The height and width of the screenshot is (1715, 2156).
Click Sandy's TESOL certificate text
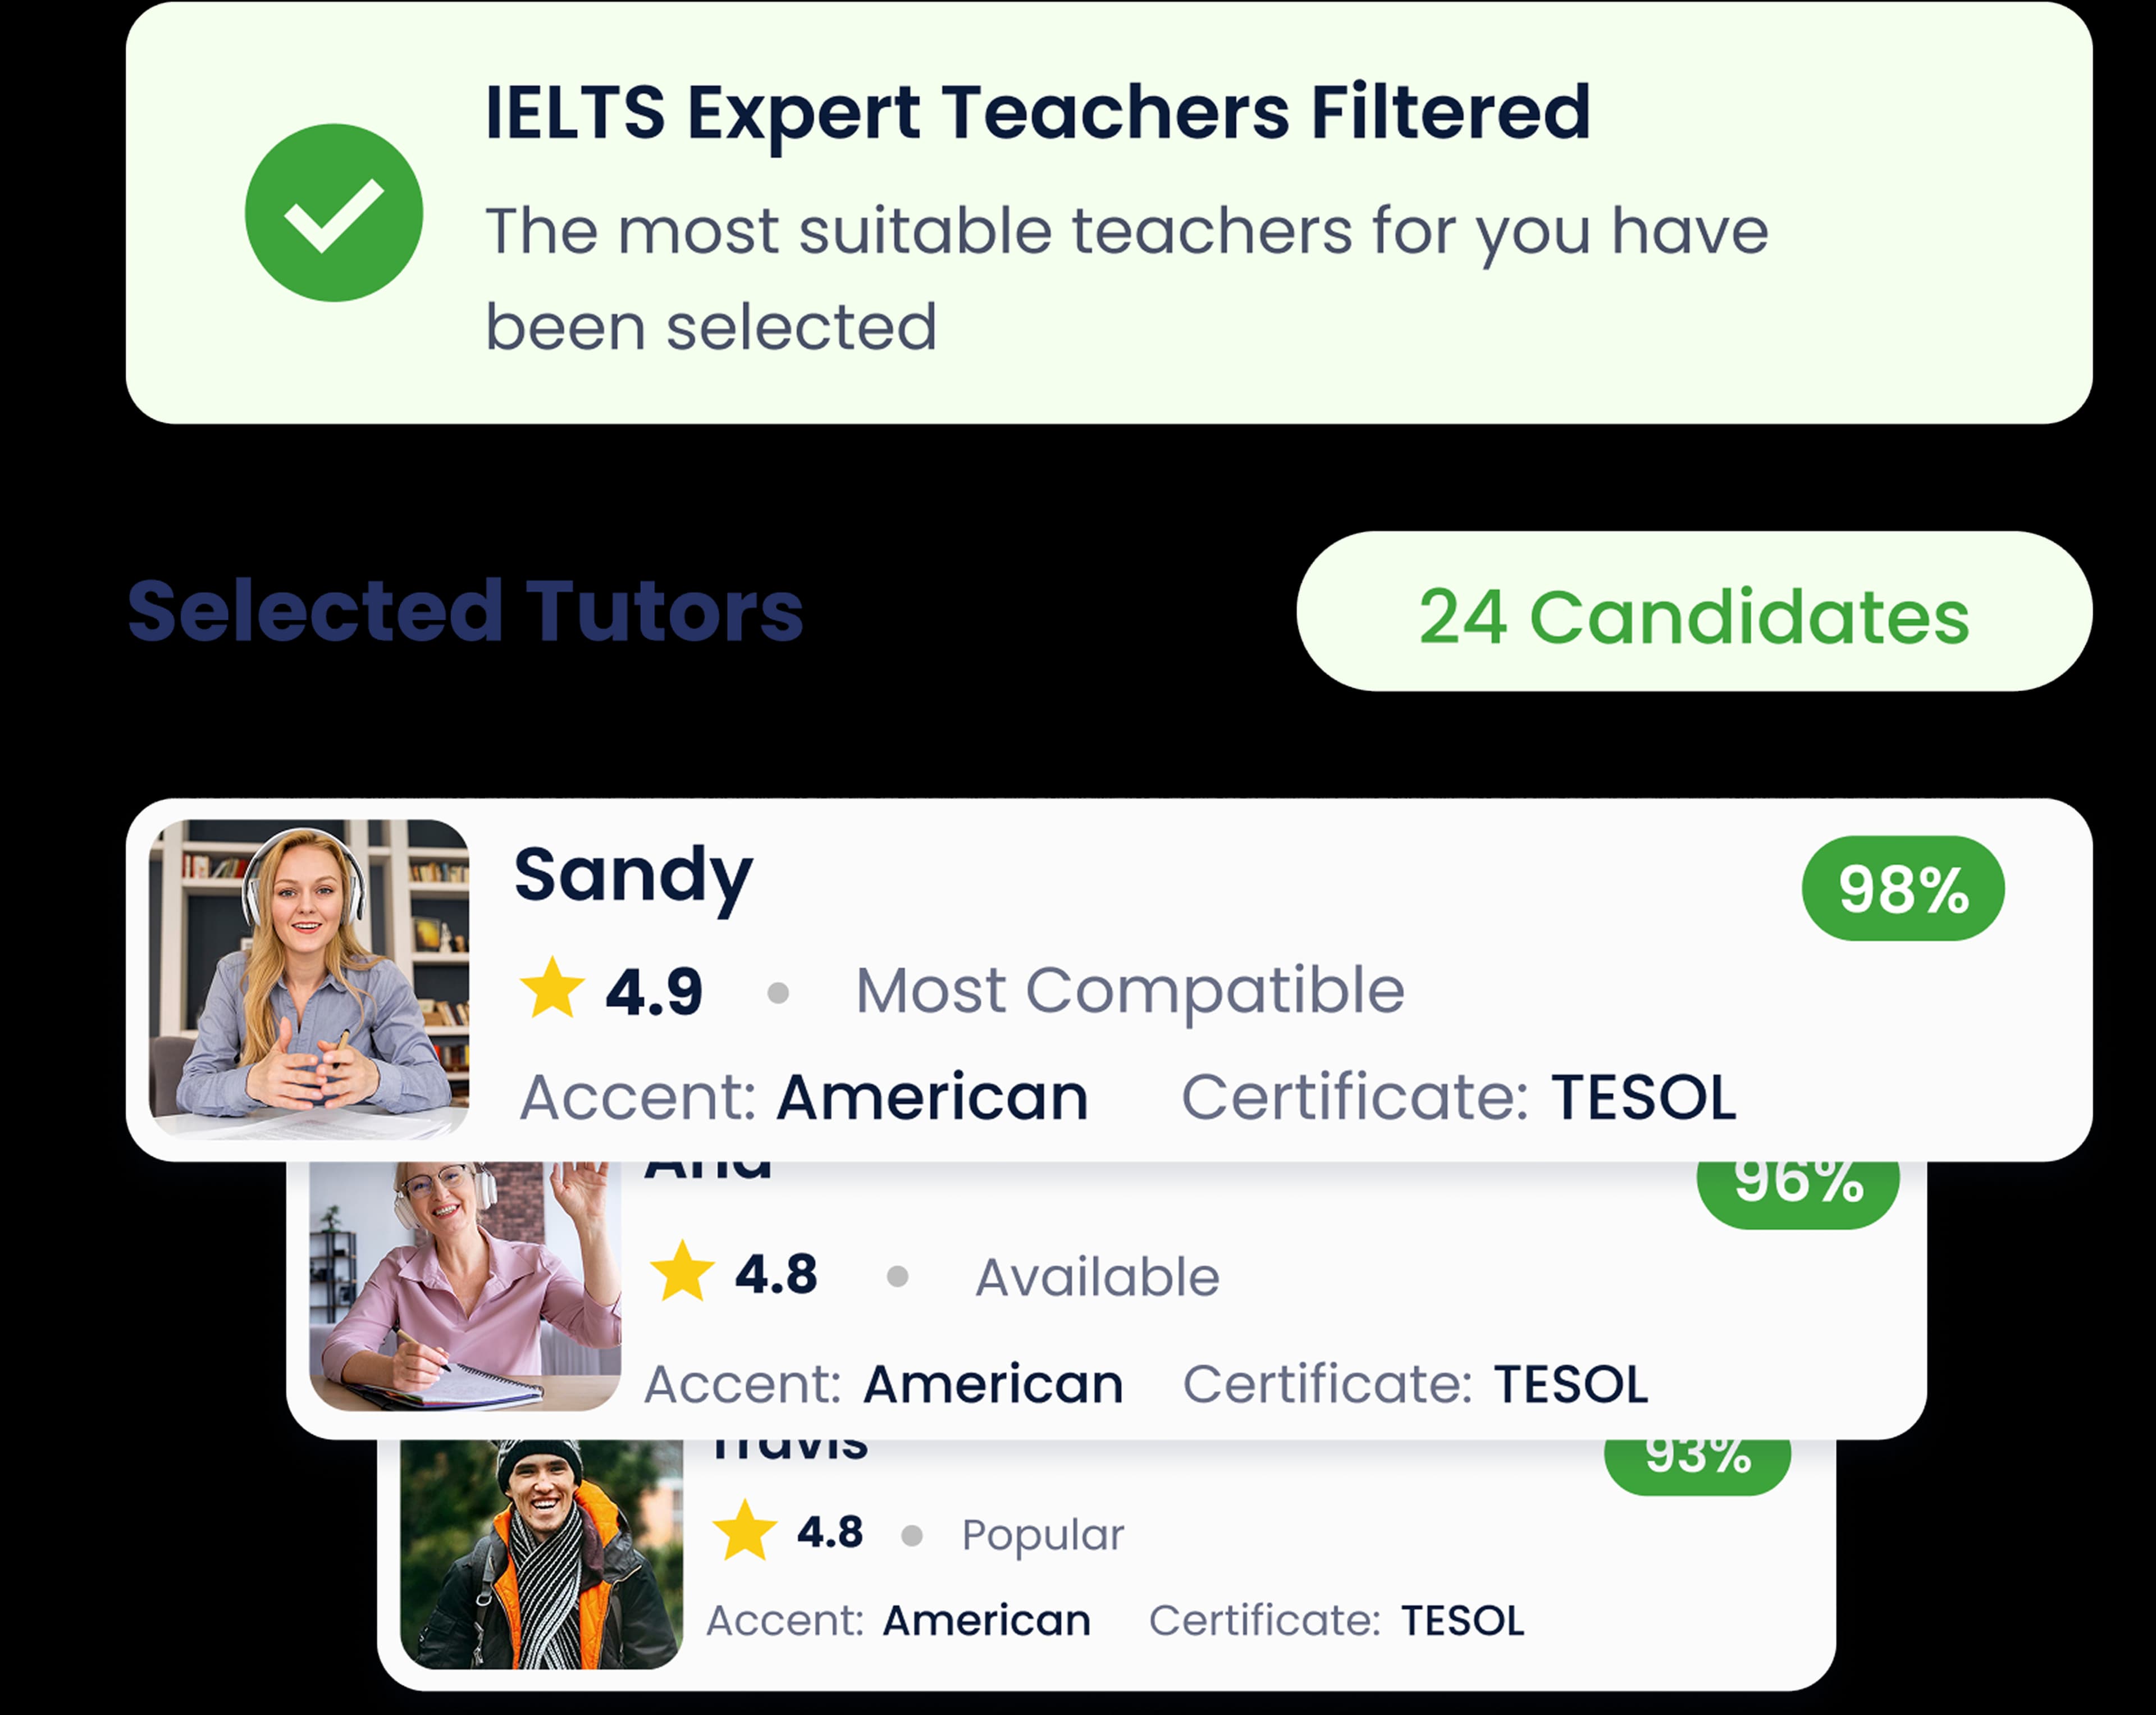coord(1643,1098)
